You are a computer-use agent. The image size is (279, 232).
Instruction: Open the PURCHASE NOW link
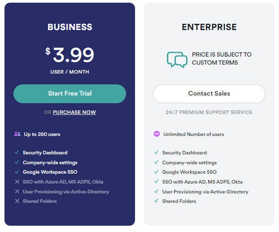click(74, 112)
